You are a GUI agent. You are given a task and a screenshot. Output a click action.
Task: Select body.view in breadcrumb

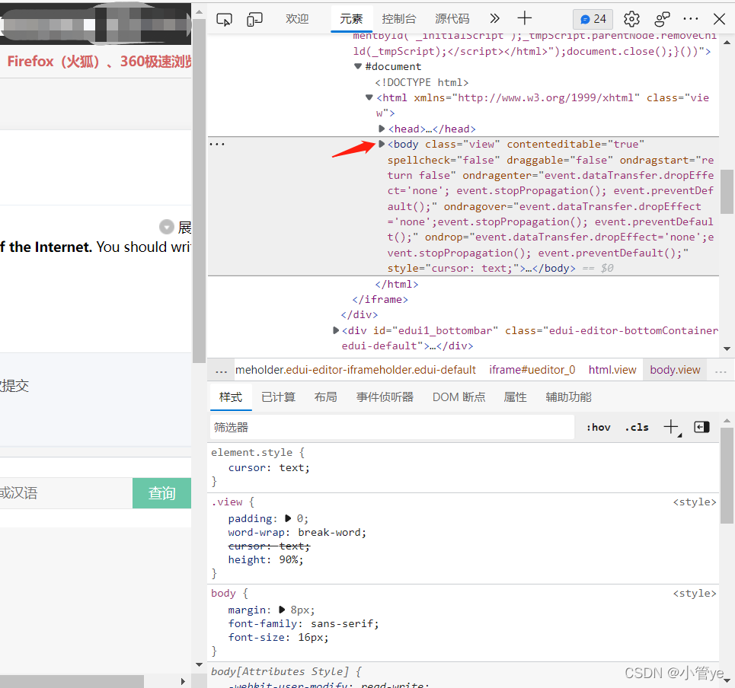[x=675, y=370]
